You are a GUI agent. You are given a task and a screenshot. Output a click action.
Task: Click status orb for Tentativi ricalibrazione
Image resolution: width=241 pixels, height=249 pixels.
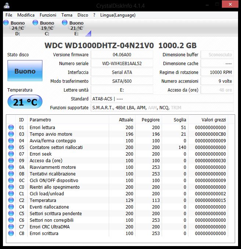11,174
